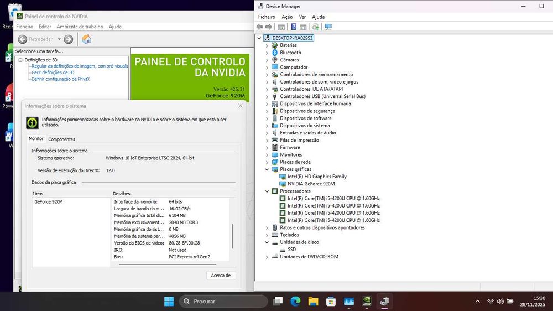Click the Acerca de button
This screenshot has width=553, height=311.
coord(221,276)
